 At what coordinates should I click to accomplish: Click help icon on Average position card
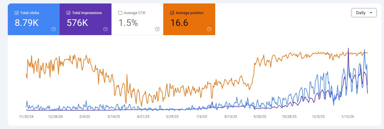[x=209, y=29]
